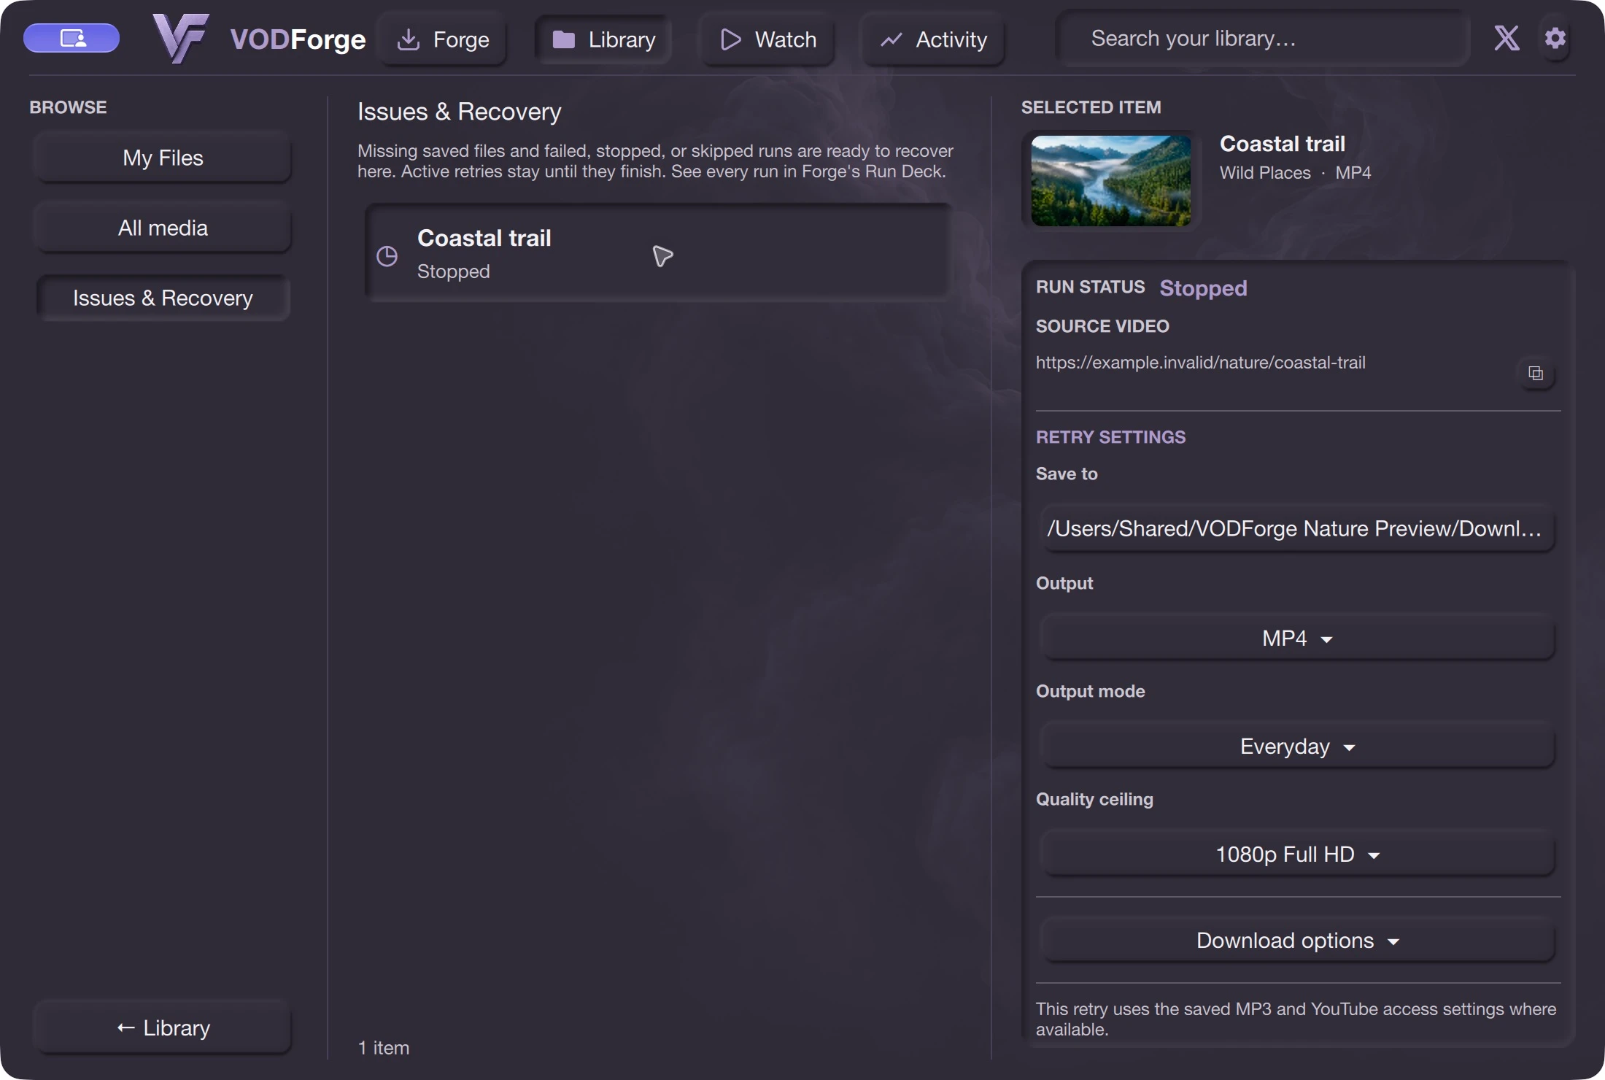Show All media in the sidebar
Screen dimensions: 1605x1080
pos(163,228)
